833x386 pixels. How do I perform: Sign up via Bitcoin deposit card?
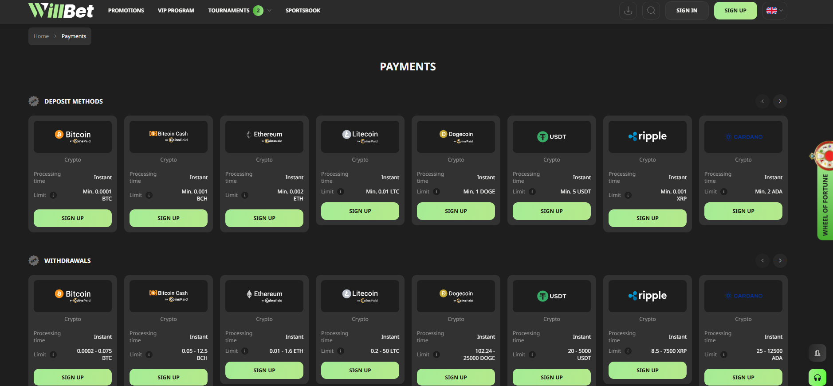[x=73, y=218]
